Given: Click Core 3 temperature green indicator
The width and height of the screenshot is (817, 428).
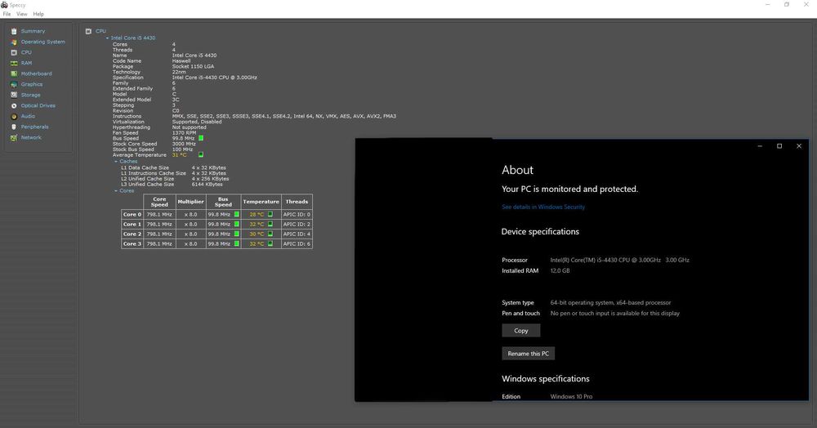Looking at the screenshot, I should point(270,243).
